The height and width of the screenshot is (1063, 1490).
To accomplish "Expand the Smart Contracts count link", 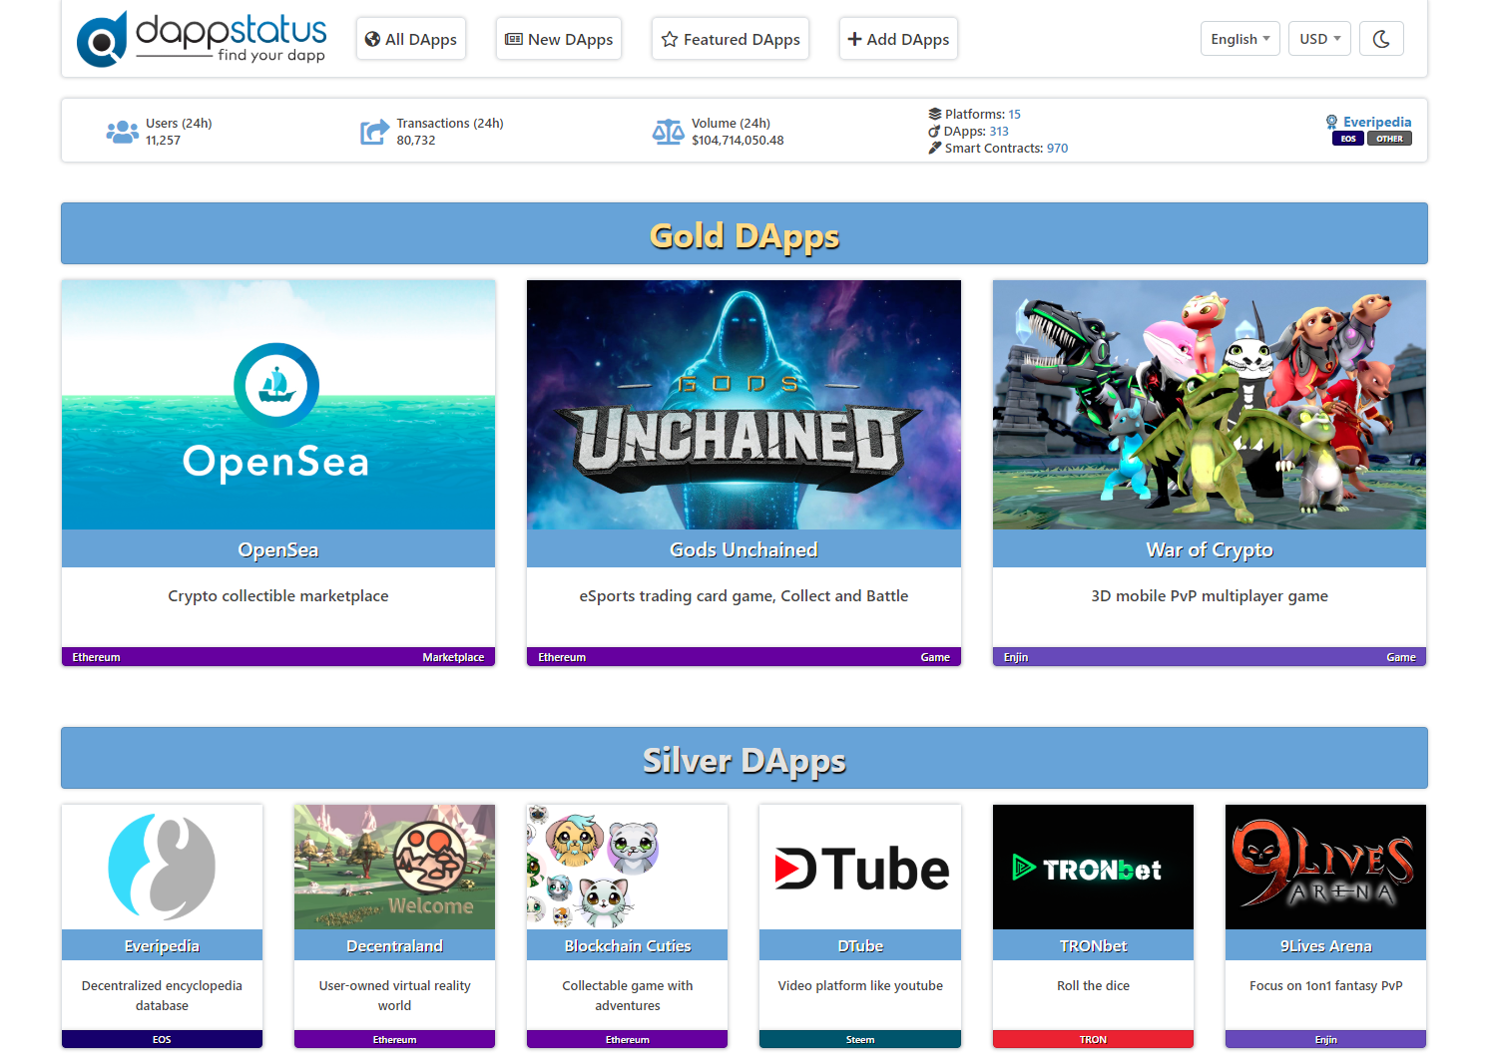I will click(x=1059, y=148).
